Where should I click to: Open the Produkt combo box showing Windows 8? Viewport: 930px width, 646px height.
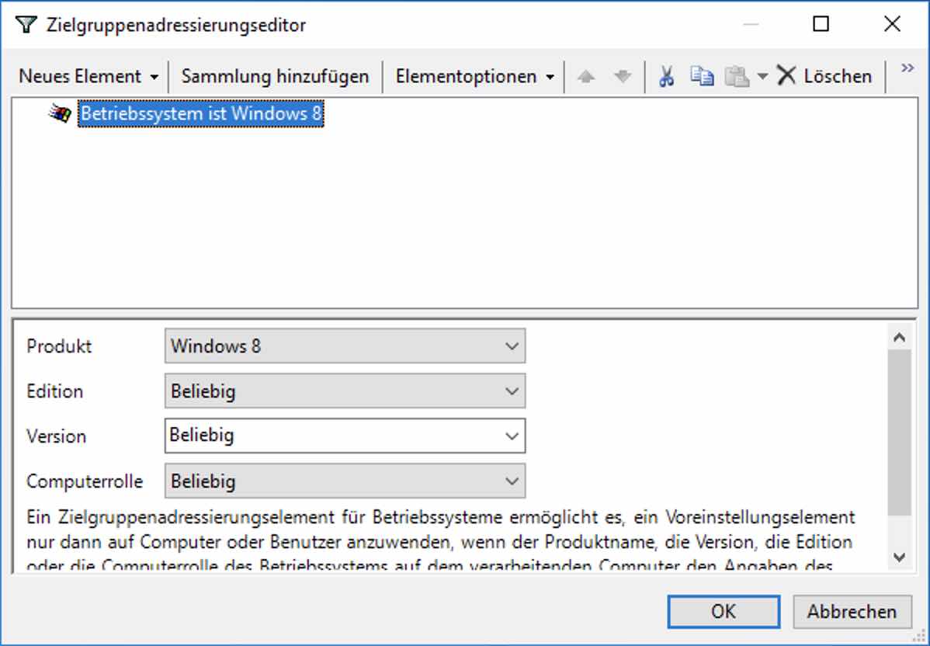click(x=345, y=346)
